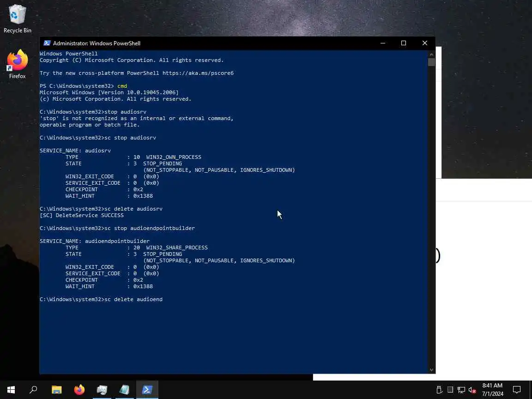This screenshot has width=532, height=399.
Task: Click the "'stop' is not recognized" error line
Action: (137, 118)
